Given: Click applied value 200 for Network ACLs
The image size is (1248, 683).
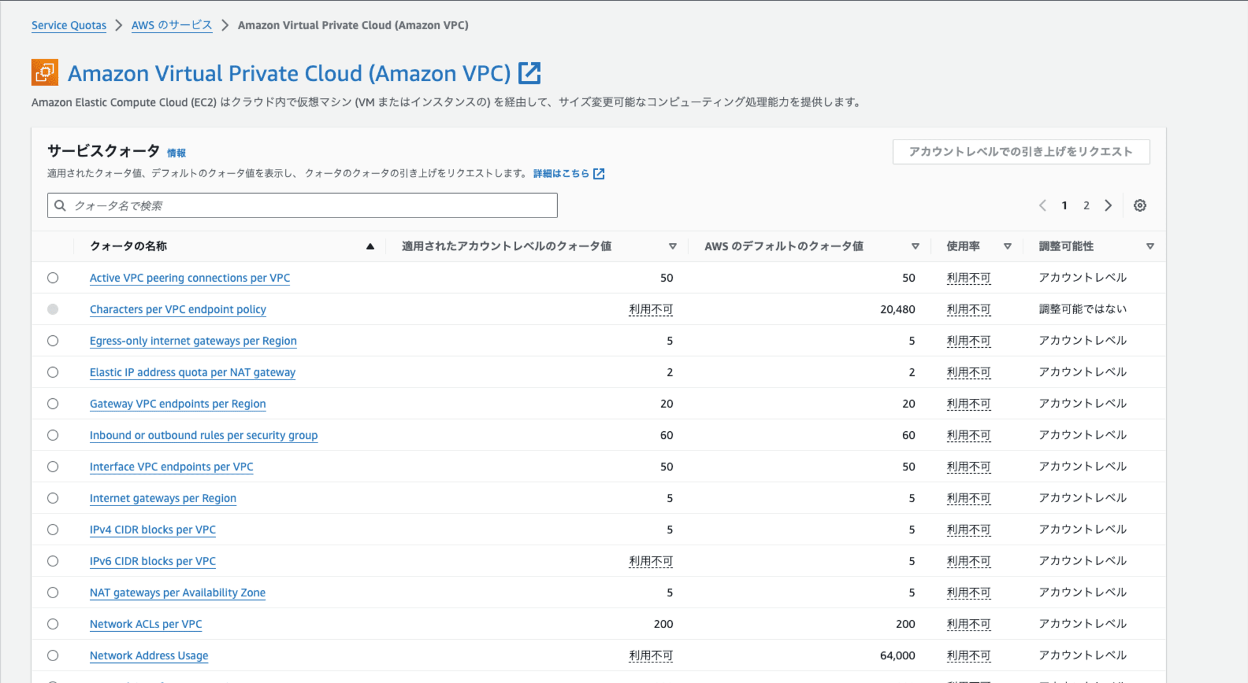Looking at the screenshot, I should click(663, 624).
